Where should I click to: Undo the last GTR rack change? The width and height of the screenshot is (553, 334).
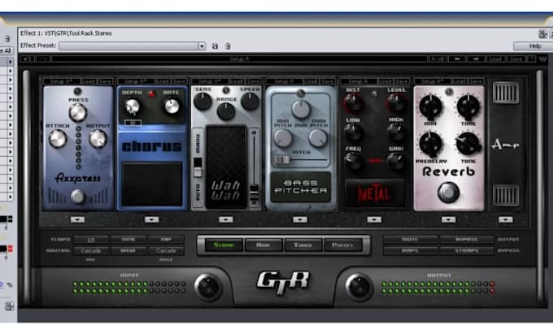(x=27, y=59)
